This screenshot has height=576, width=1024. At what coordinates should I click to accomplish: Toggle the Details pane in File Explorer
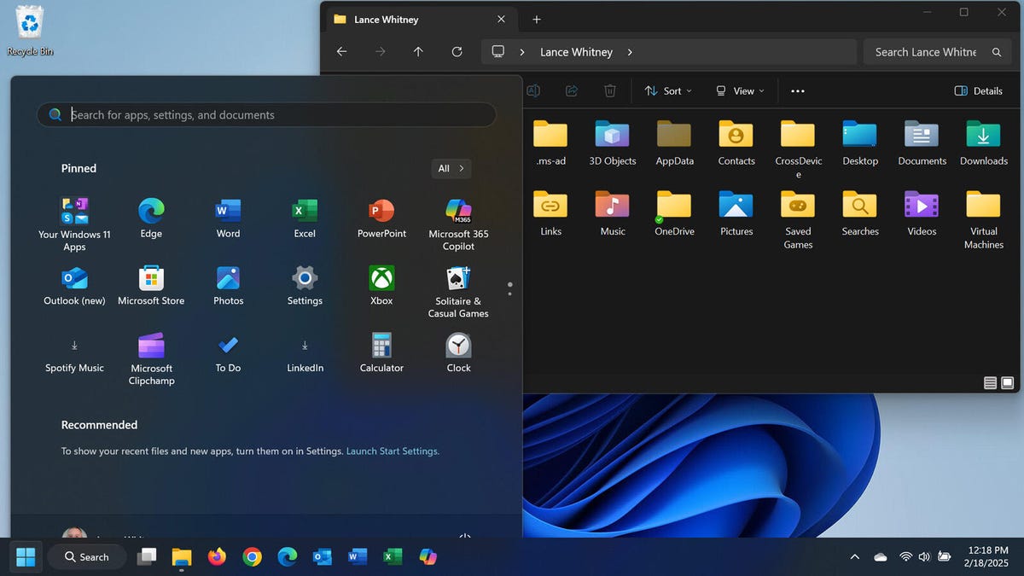pos(978,91)
